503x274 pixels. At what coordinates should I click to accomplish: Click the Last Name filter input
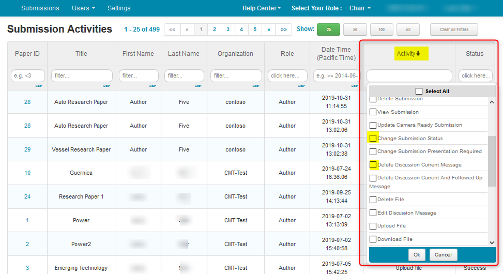(184, 76)
